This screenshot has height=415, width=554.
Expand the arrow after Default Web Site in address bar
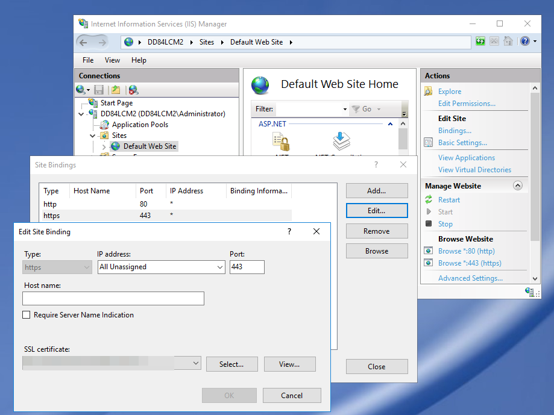pyautogui.click(x=291, y=42)
